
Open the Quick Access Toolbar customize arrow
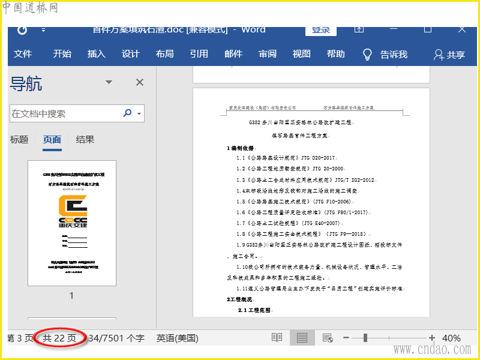43,29
